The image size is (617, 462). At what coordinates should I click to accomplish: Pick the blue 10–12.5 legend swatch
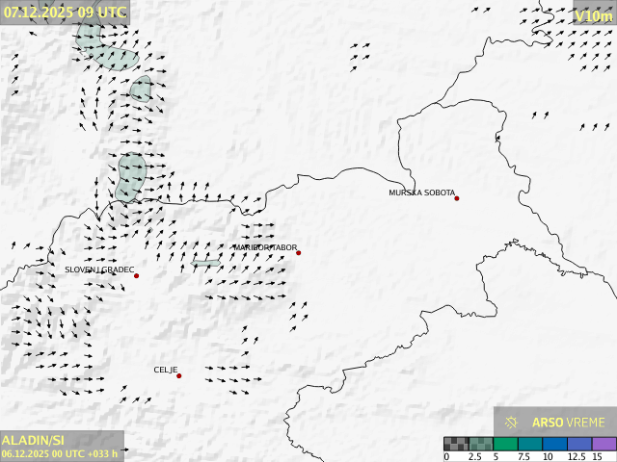coord(556,444)
